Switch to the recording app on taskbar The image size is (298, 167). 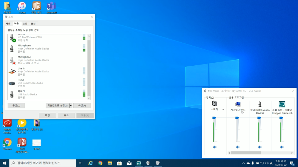pyautogui.click(x=139, y=163)
